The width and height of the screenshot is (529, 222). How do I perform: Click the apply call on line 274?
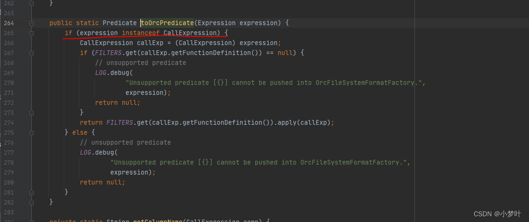[287, 123]
